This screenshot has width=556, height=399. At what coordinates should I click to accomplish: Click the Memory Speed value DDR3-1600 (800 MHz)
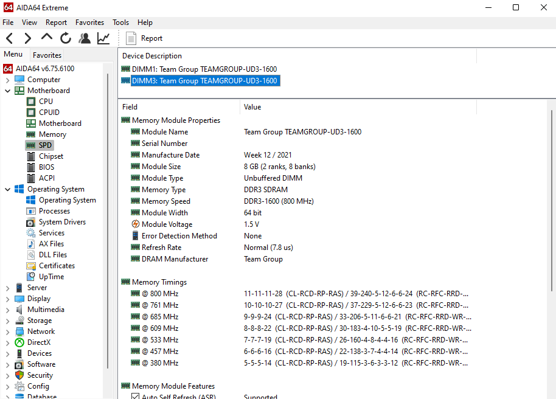tap(279, 201)
